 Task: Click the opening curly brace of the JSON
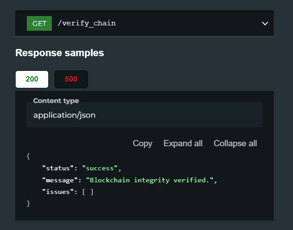[x=28, y=156]
